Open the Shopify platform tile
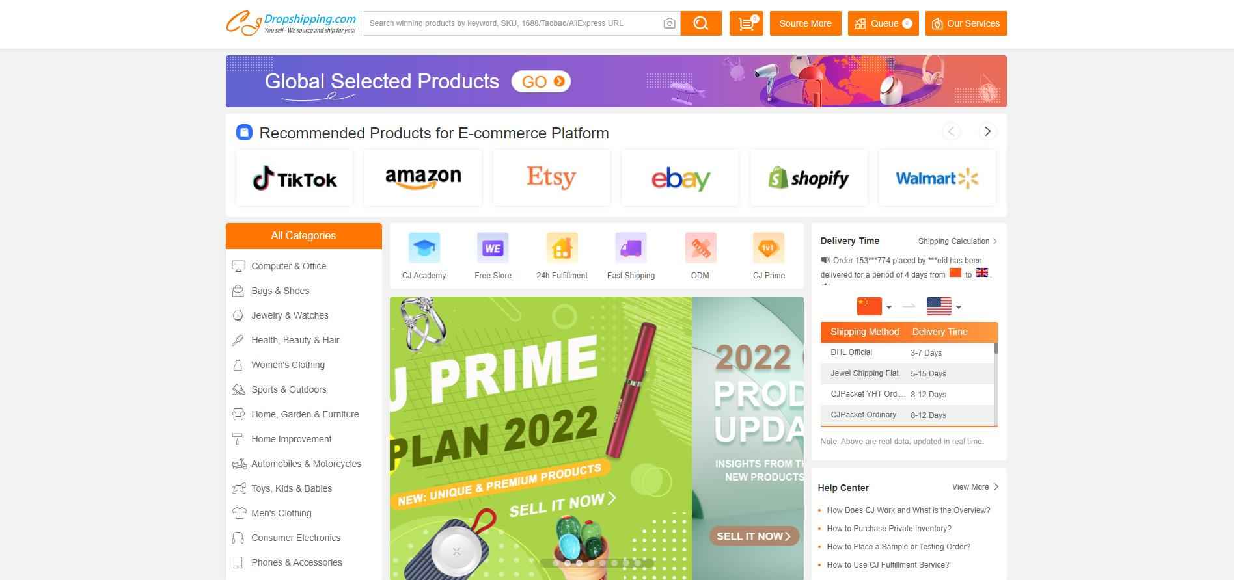Image resolution: width=1234 pixels, height=580 pixels. 808,178
